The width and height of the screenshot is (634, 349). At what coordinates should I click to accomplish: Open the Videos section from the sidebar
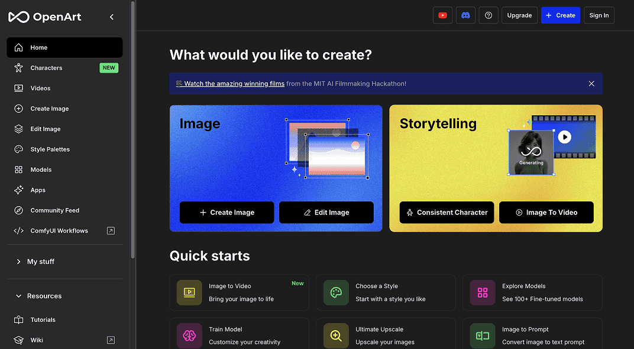coord(18,88)
